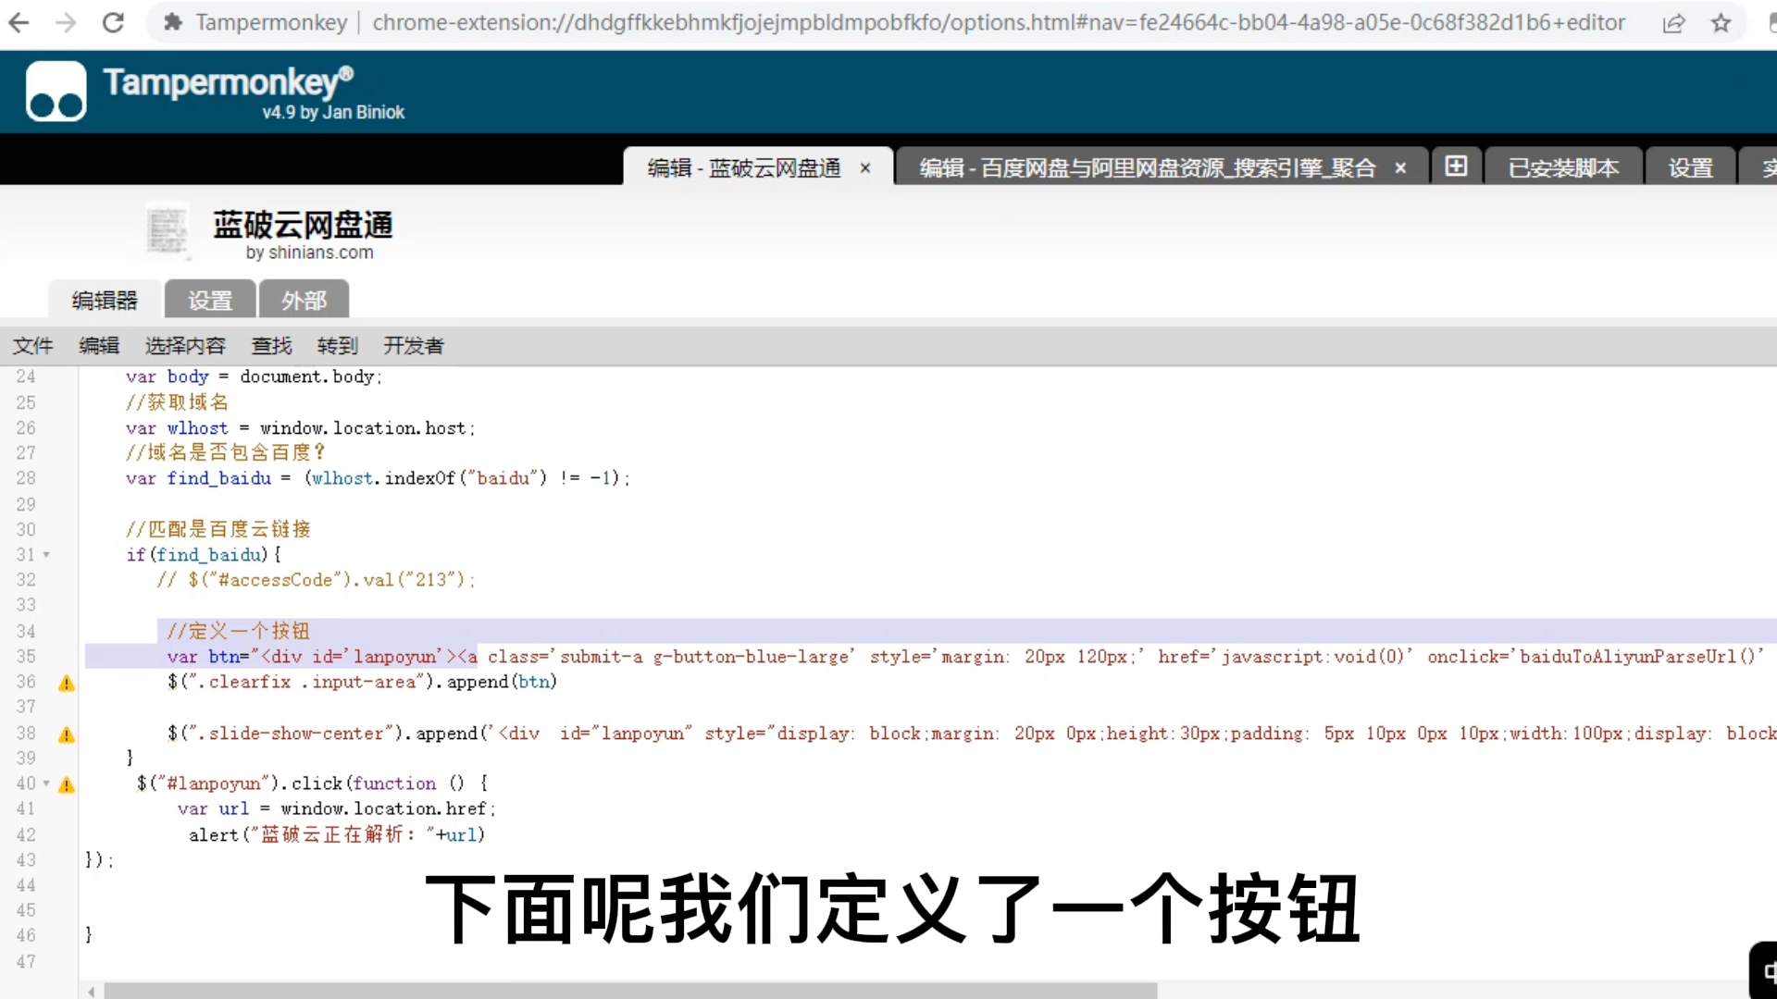Collapse the code fold at line 40
The width and height of the screenshot is (1777, 999).
[x=46, y=783]
